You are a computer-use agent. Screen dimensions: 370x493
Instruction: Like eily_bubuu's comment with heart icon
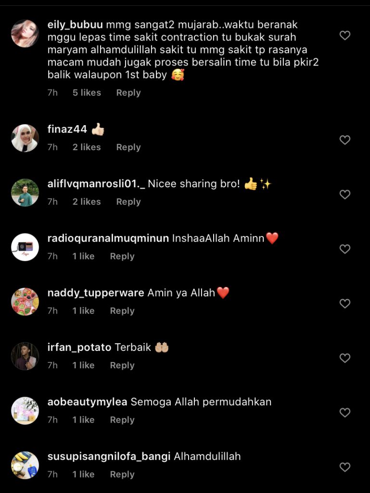(345, 35)
